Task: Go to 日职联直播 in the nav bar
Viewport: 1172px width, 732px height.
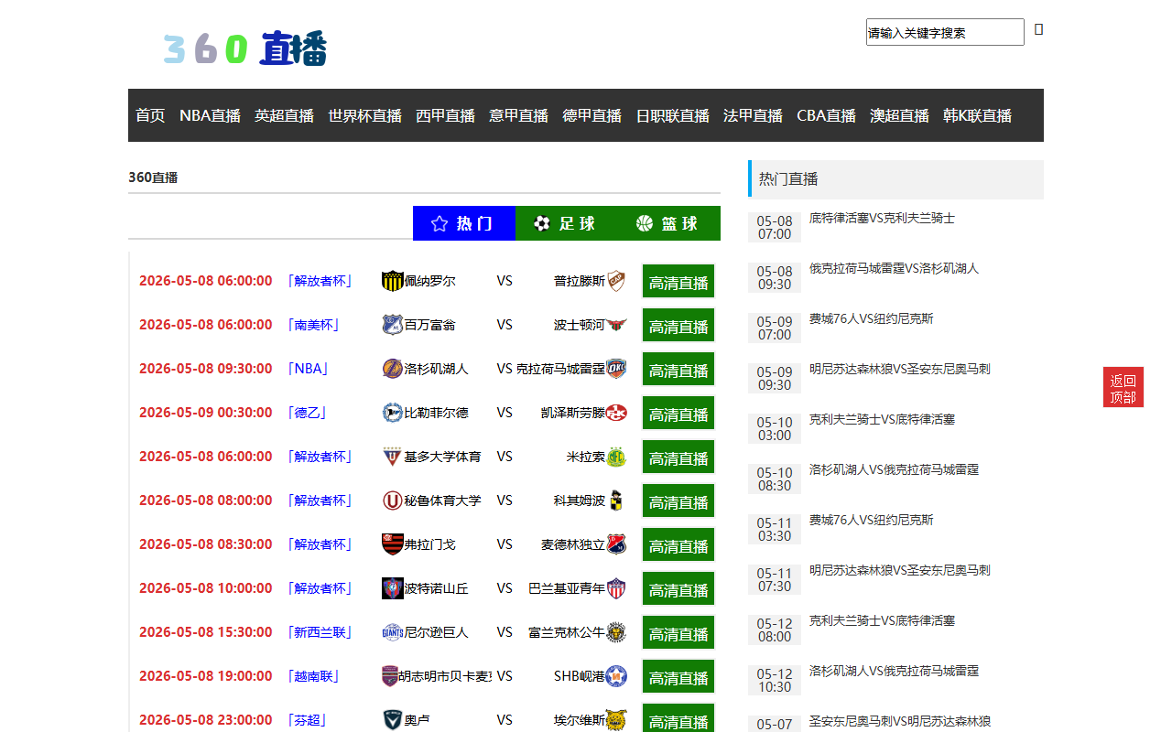Action: pos(672,115)
